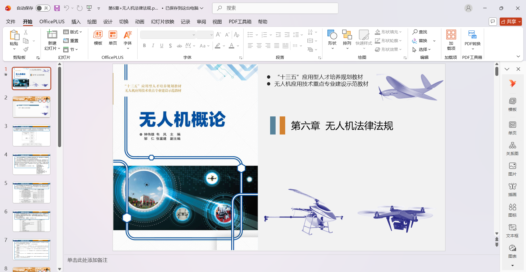Click the 重置 button
The height and width of the screenshot is (272, 526).
[71, 41]
